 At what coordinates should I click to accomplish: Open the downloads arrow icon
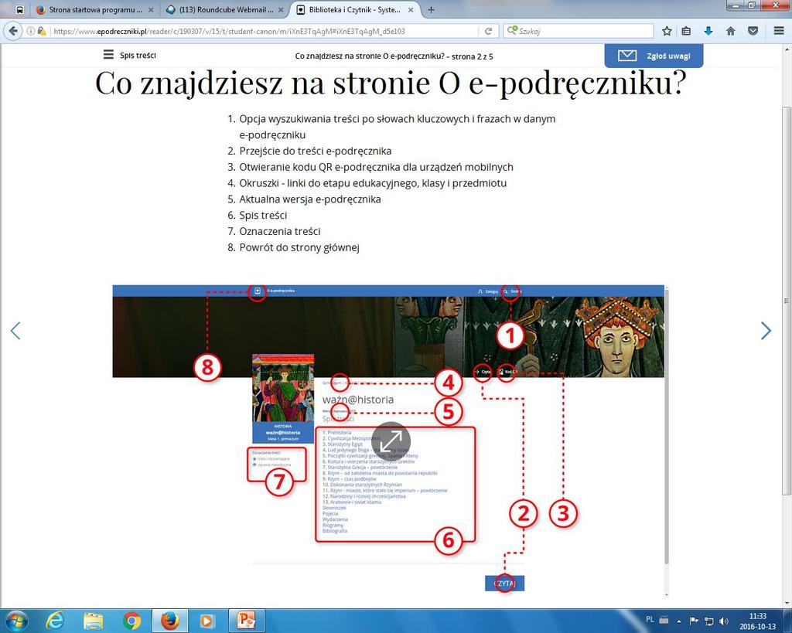[708, 31]
